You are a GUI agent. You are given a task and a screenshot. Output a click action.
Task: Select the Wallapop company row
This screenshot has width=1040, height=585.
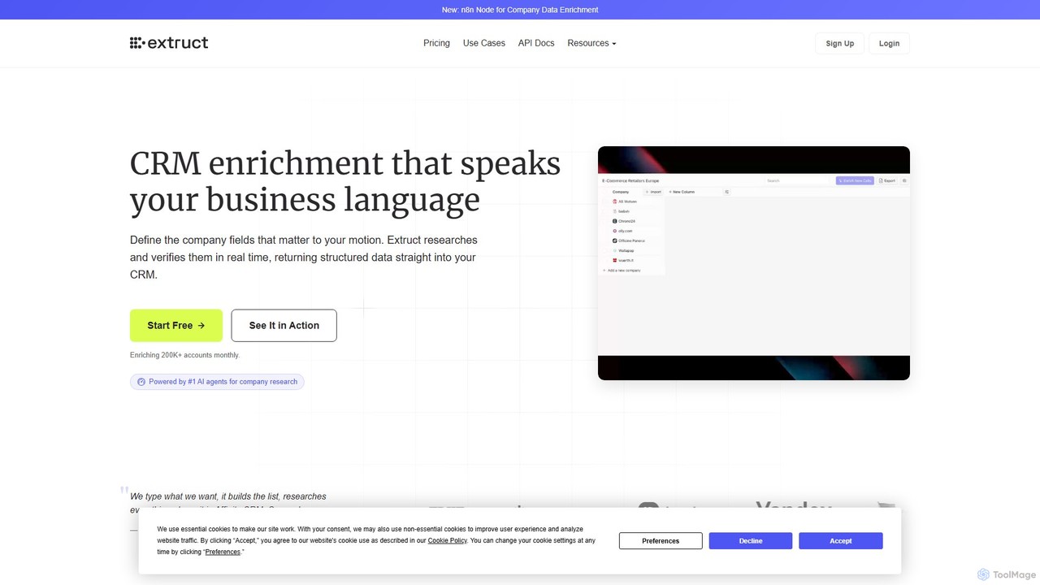631,250
